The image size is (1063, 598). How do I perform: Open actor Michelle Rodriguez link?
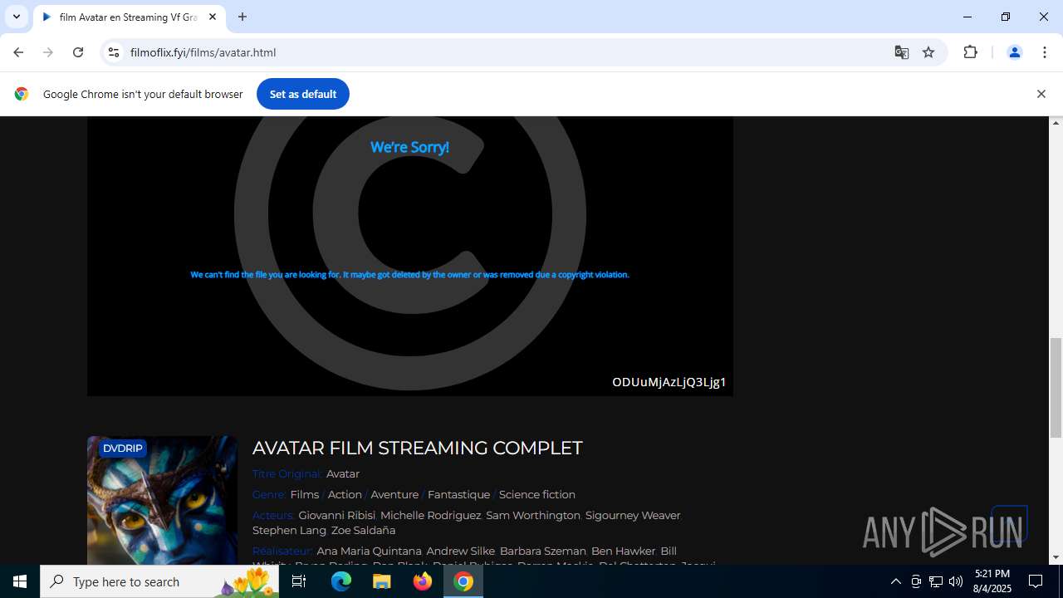[430, 516]
